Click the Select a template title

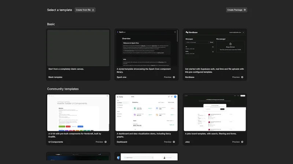[59, 10]
